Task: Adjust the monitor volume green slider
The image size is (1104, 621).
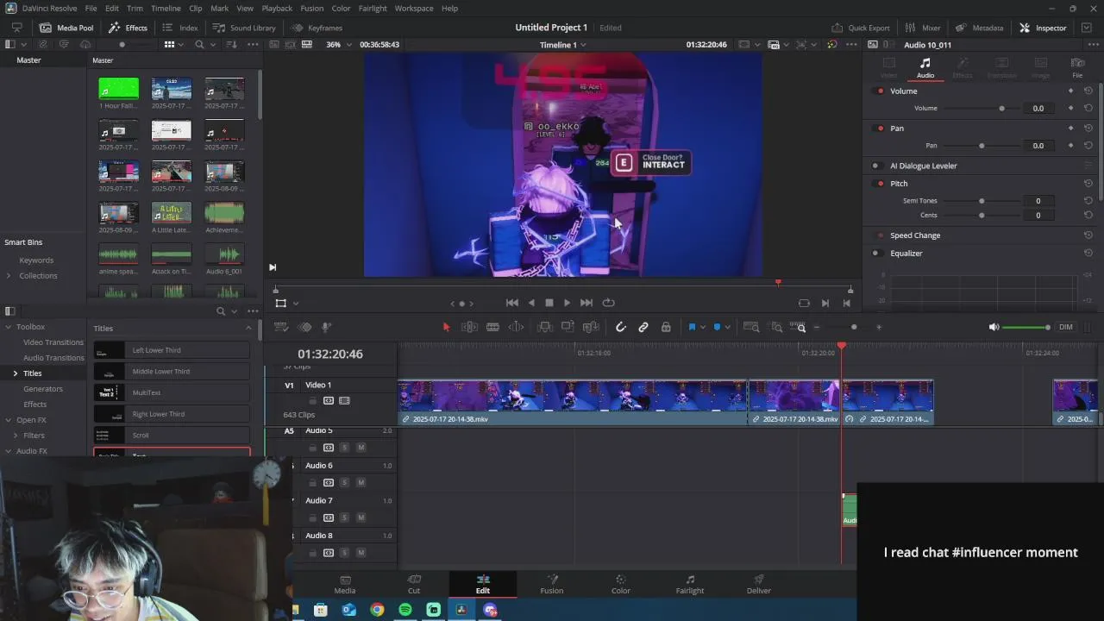Action: pyautogui.click(x=1026, y=327)
